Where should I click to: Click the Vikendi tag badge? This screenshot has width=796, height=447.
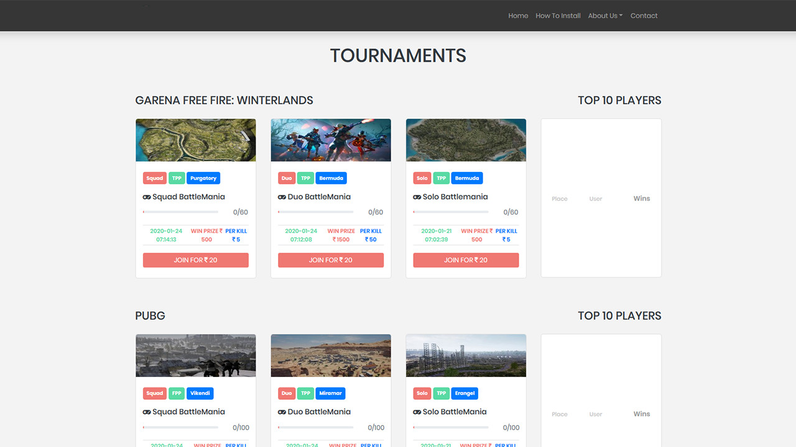pyautogui.click(x=200, y=394)
